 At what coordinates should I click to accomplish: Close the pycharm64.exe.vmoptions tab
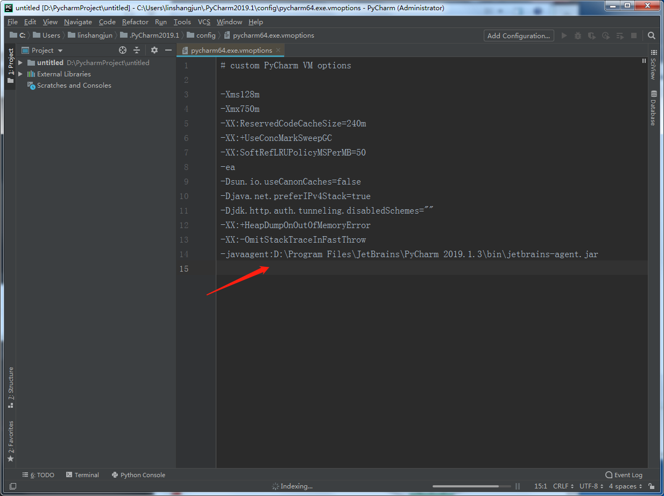(x=278, y=50)
